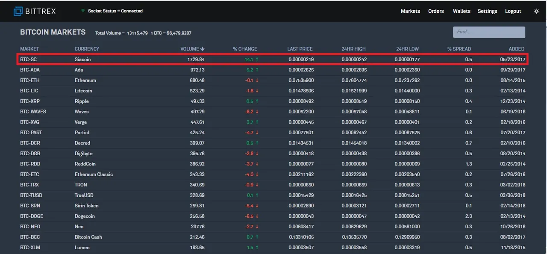Click Particl's last price 0.00077501
This screenshot has width=547, height=254.
pos(301,133)
